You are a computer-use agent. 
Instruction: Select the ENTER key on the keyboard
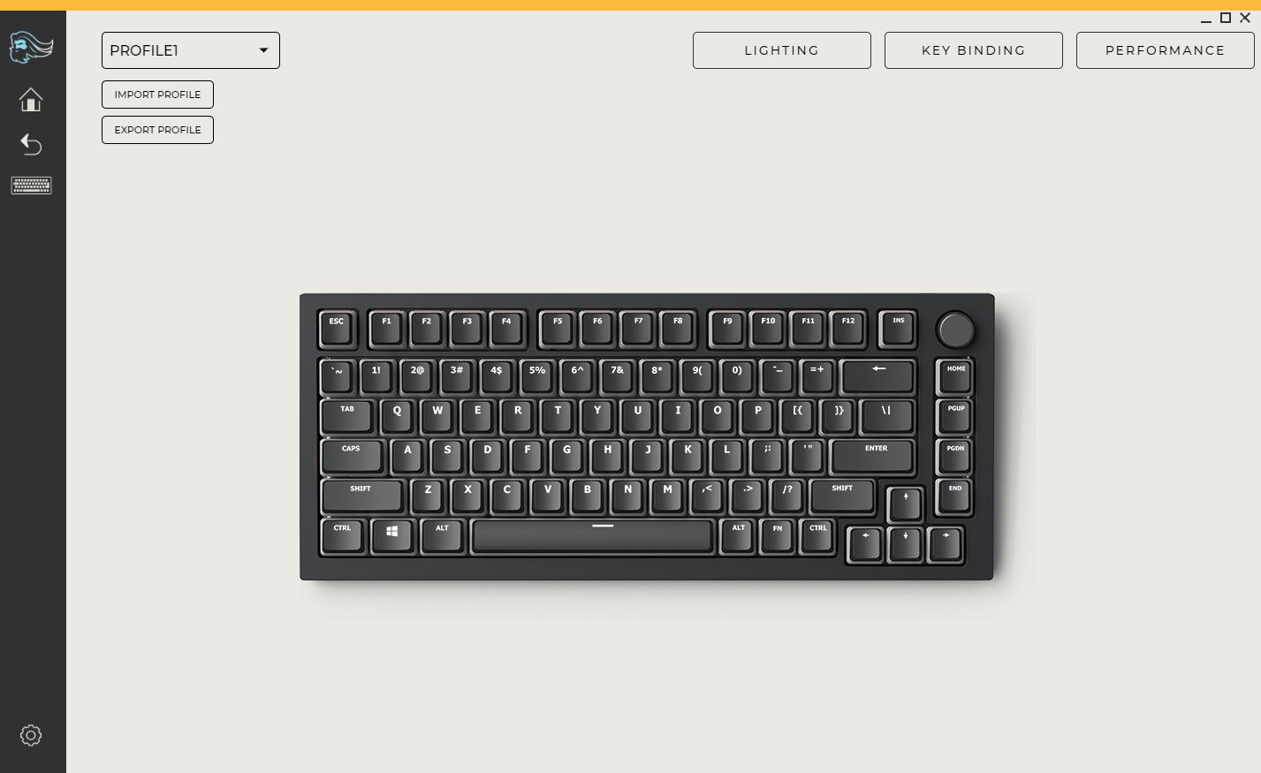[x=872, y=456]
